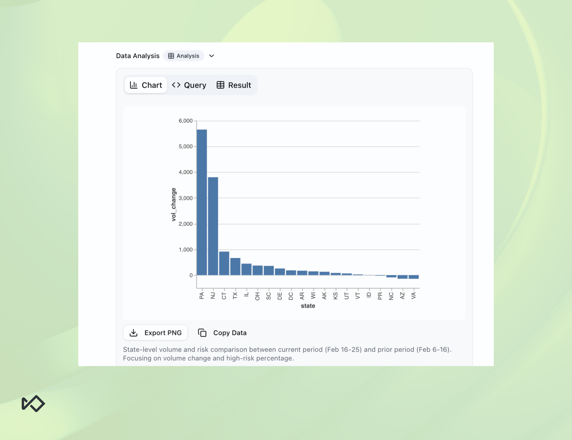
Task: Click the '6,000' y-axis label
Action: (x=186, y=121)
